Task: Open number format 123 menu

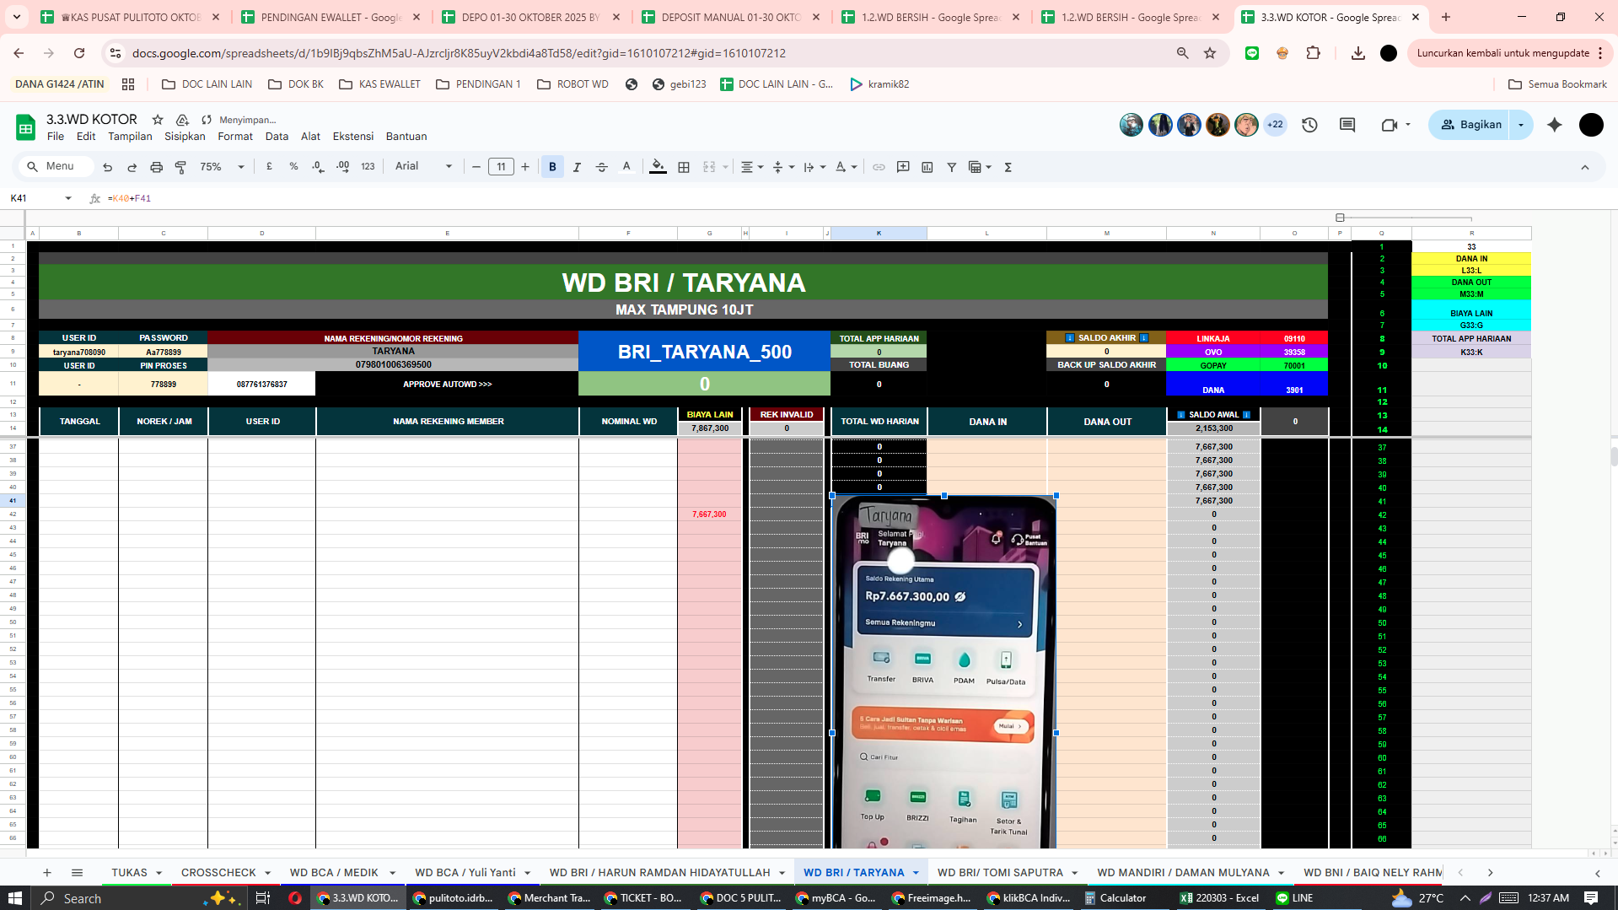Action: pyautogui.click(x=368, y=167)
